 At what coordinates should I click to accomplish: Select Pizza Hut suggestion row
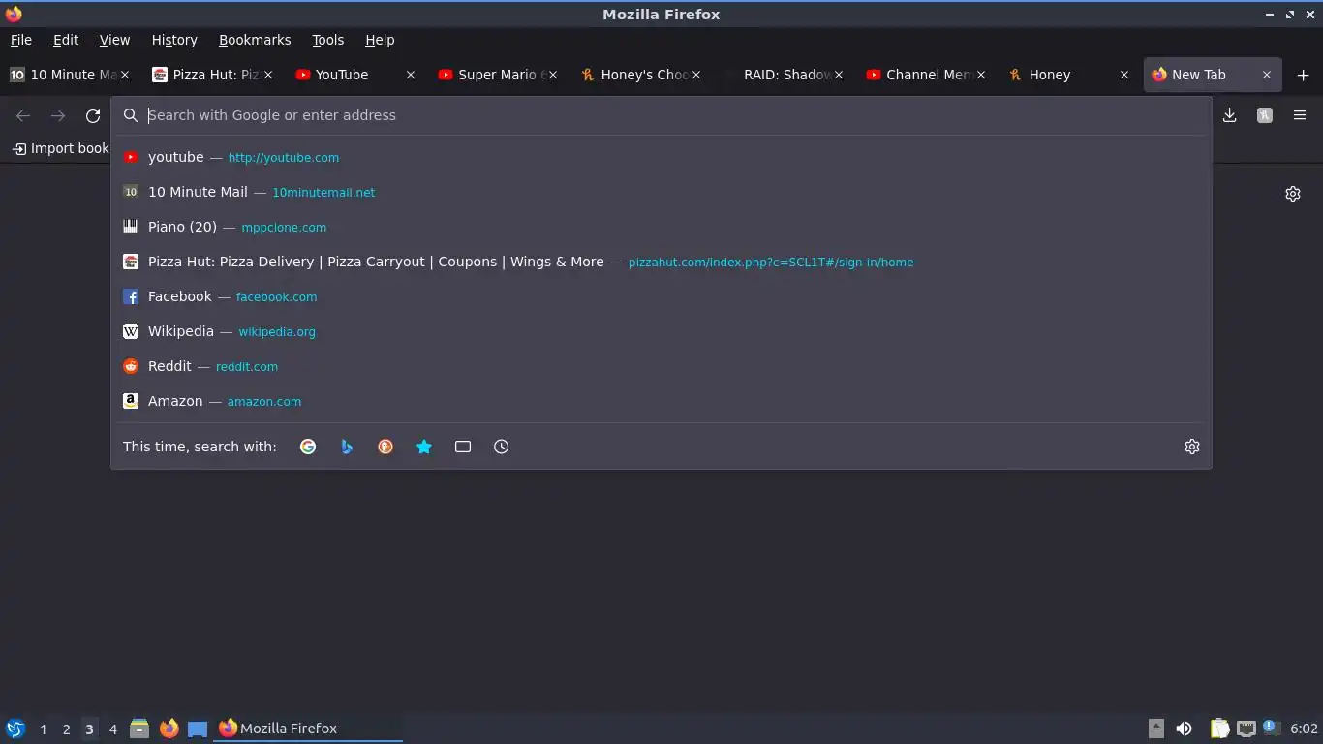(x=661, y=262)
